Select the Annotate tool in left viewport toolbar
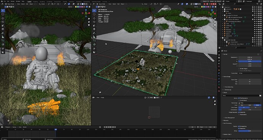This screenshot has width=263, height=140. point(3,33)
